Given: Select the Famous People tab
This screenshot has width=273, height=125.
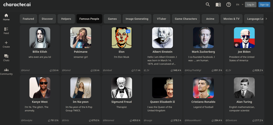Looking at the screenshot, I should coord(89,19).
